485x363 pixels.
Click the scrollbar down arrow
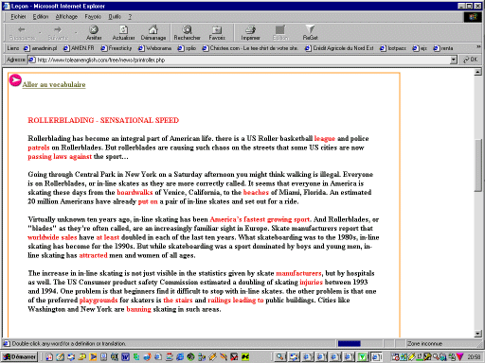pyautogui.click(x=477, y=334)
